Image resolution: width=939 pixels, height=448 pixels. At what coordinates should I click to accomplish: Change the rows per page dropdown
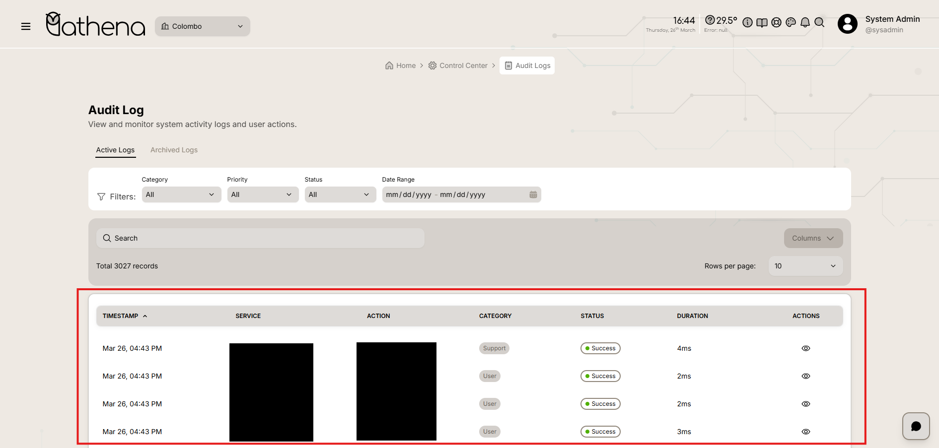point(805,266)
